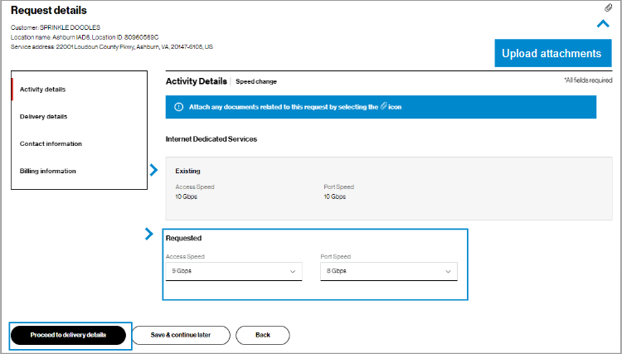Select the Activity details tab
This screenshot has height=354, width=622.
point(43,89)
